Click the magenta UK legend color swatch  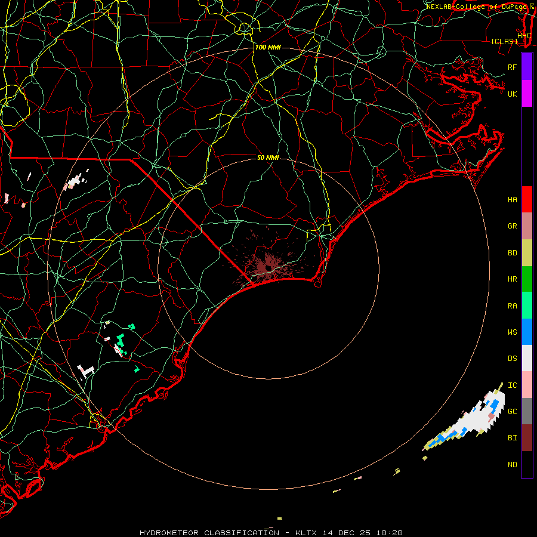[x=527, y=94]
